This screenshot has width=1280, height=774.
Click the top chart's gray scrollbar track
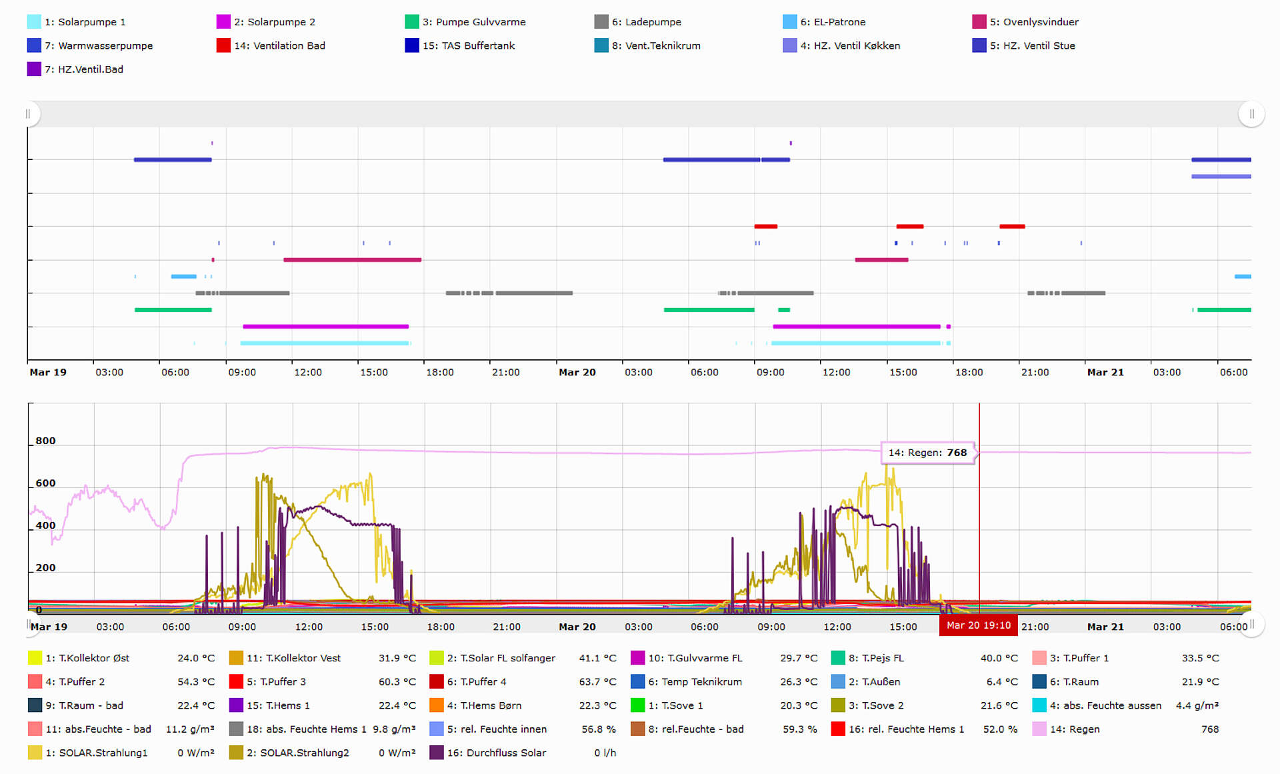[x=640, y=114]
